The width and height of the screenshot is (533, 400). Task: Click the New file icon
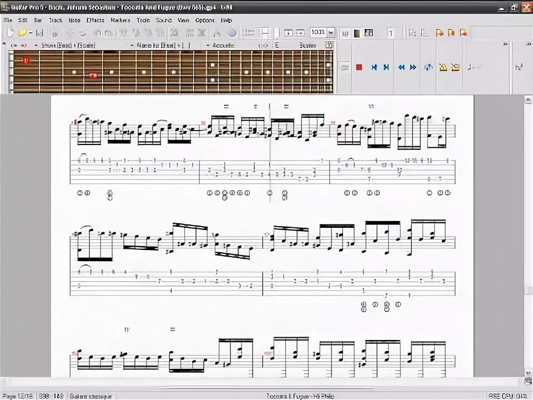pos(10,32)
